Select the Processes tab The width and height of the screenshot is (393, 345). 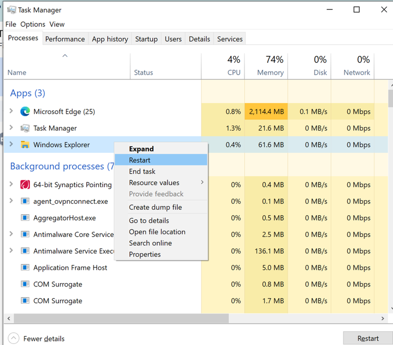point(23,38)
